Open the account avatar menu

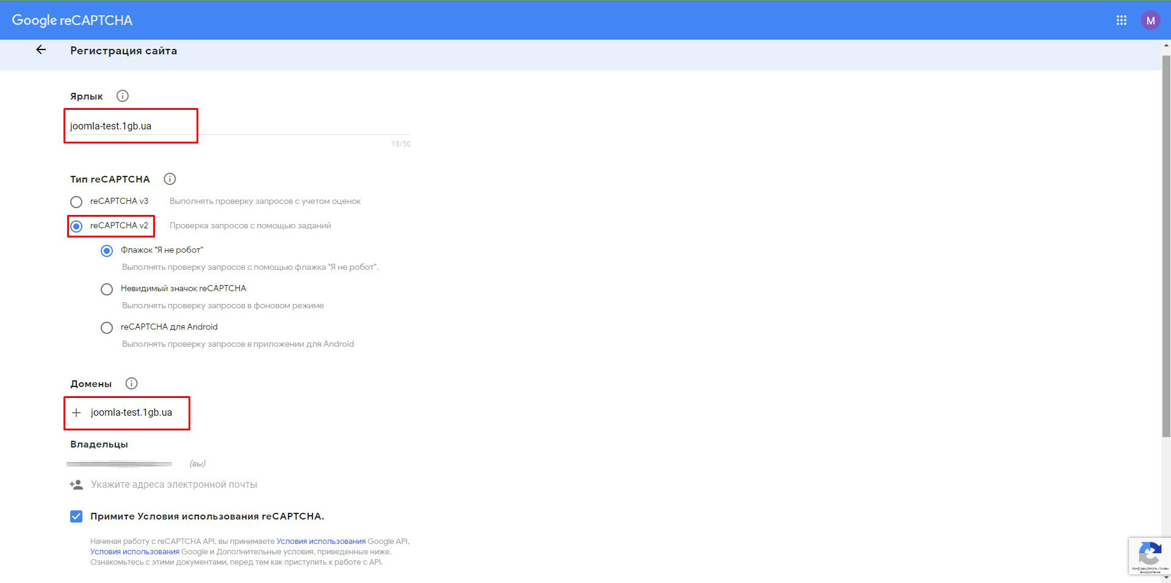tap(1150, 20)
